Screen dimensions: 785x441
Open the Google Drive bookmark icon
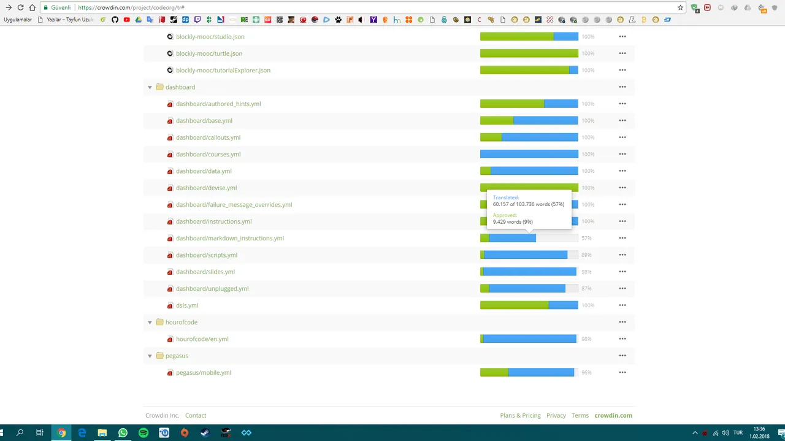pos(138,20)
